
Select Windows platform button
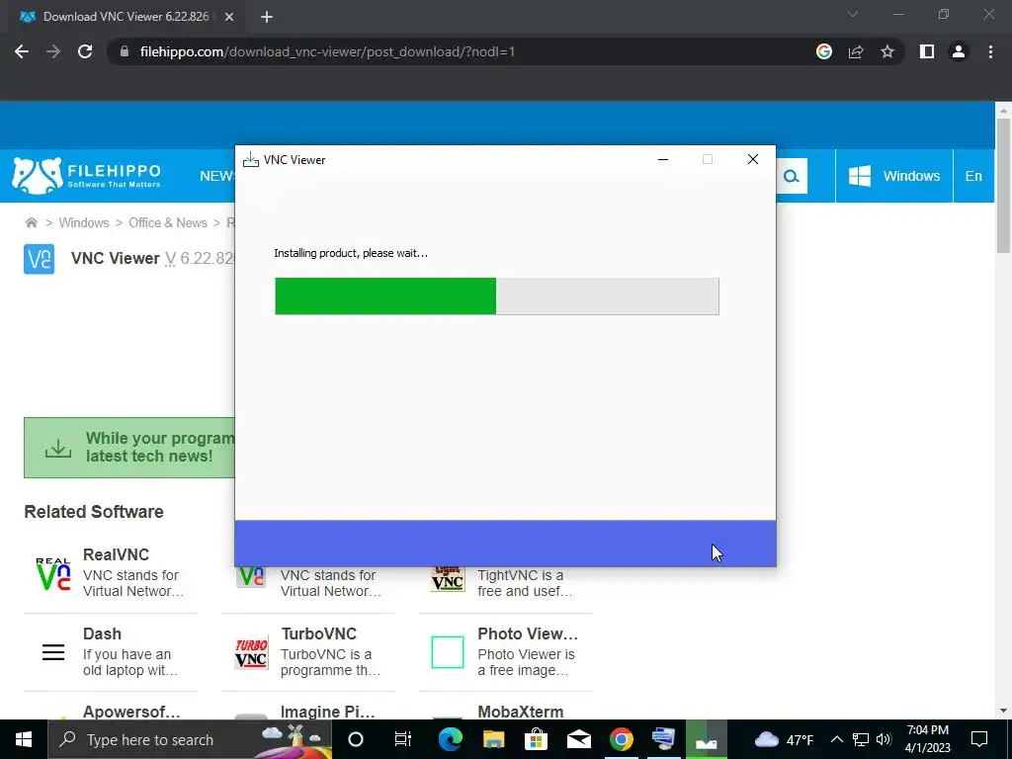893,176
